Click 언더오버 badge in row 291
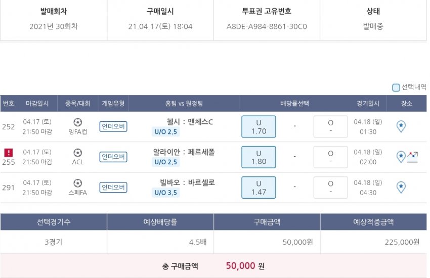The height and width of the screenshot is (278, 430). [x=113, y=188]
